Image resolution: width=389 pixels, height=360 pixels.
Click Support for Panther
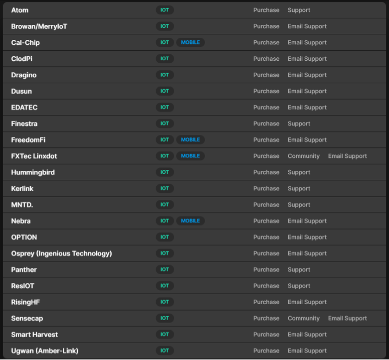point(299,270)
